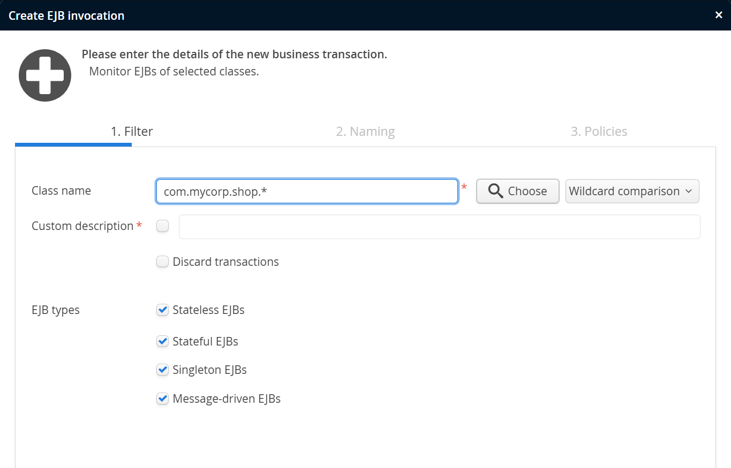Click the Class name label
Screen dimensions: 731x468
pyautogui.click(x=61, y=191)
